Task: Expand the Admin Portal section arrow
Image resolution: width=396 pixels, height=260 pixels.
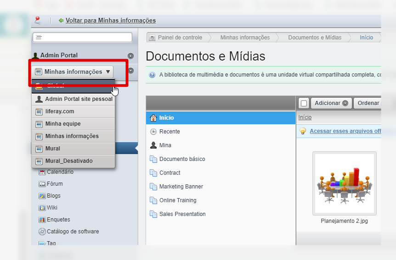Action: [x=130, y=55]
